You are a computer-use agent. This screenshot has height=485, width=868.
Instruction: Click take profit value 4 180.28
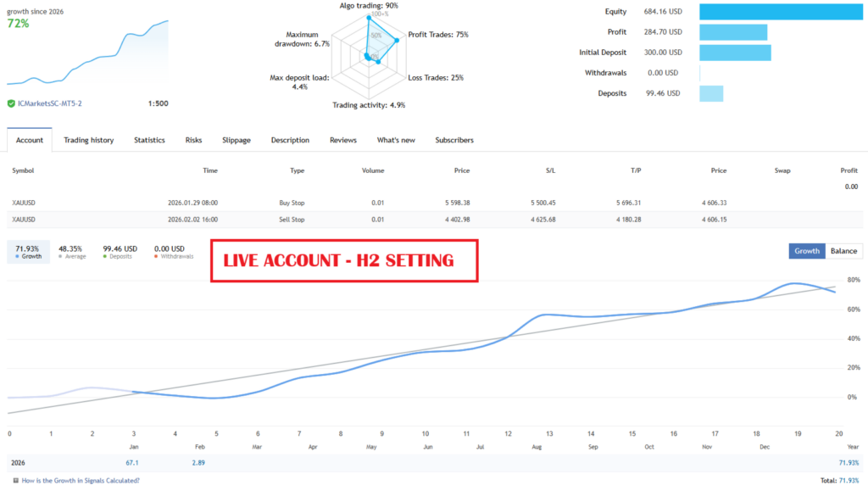[628, 220]
